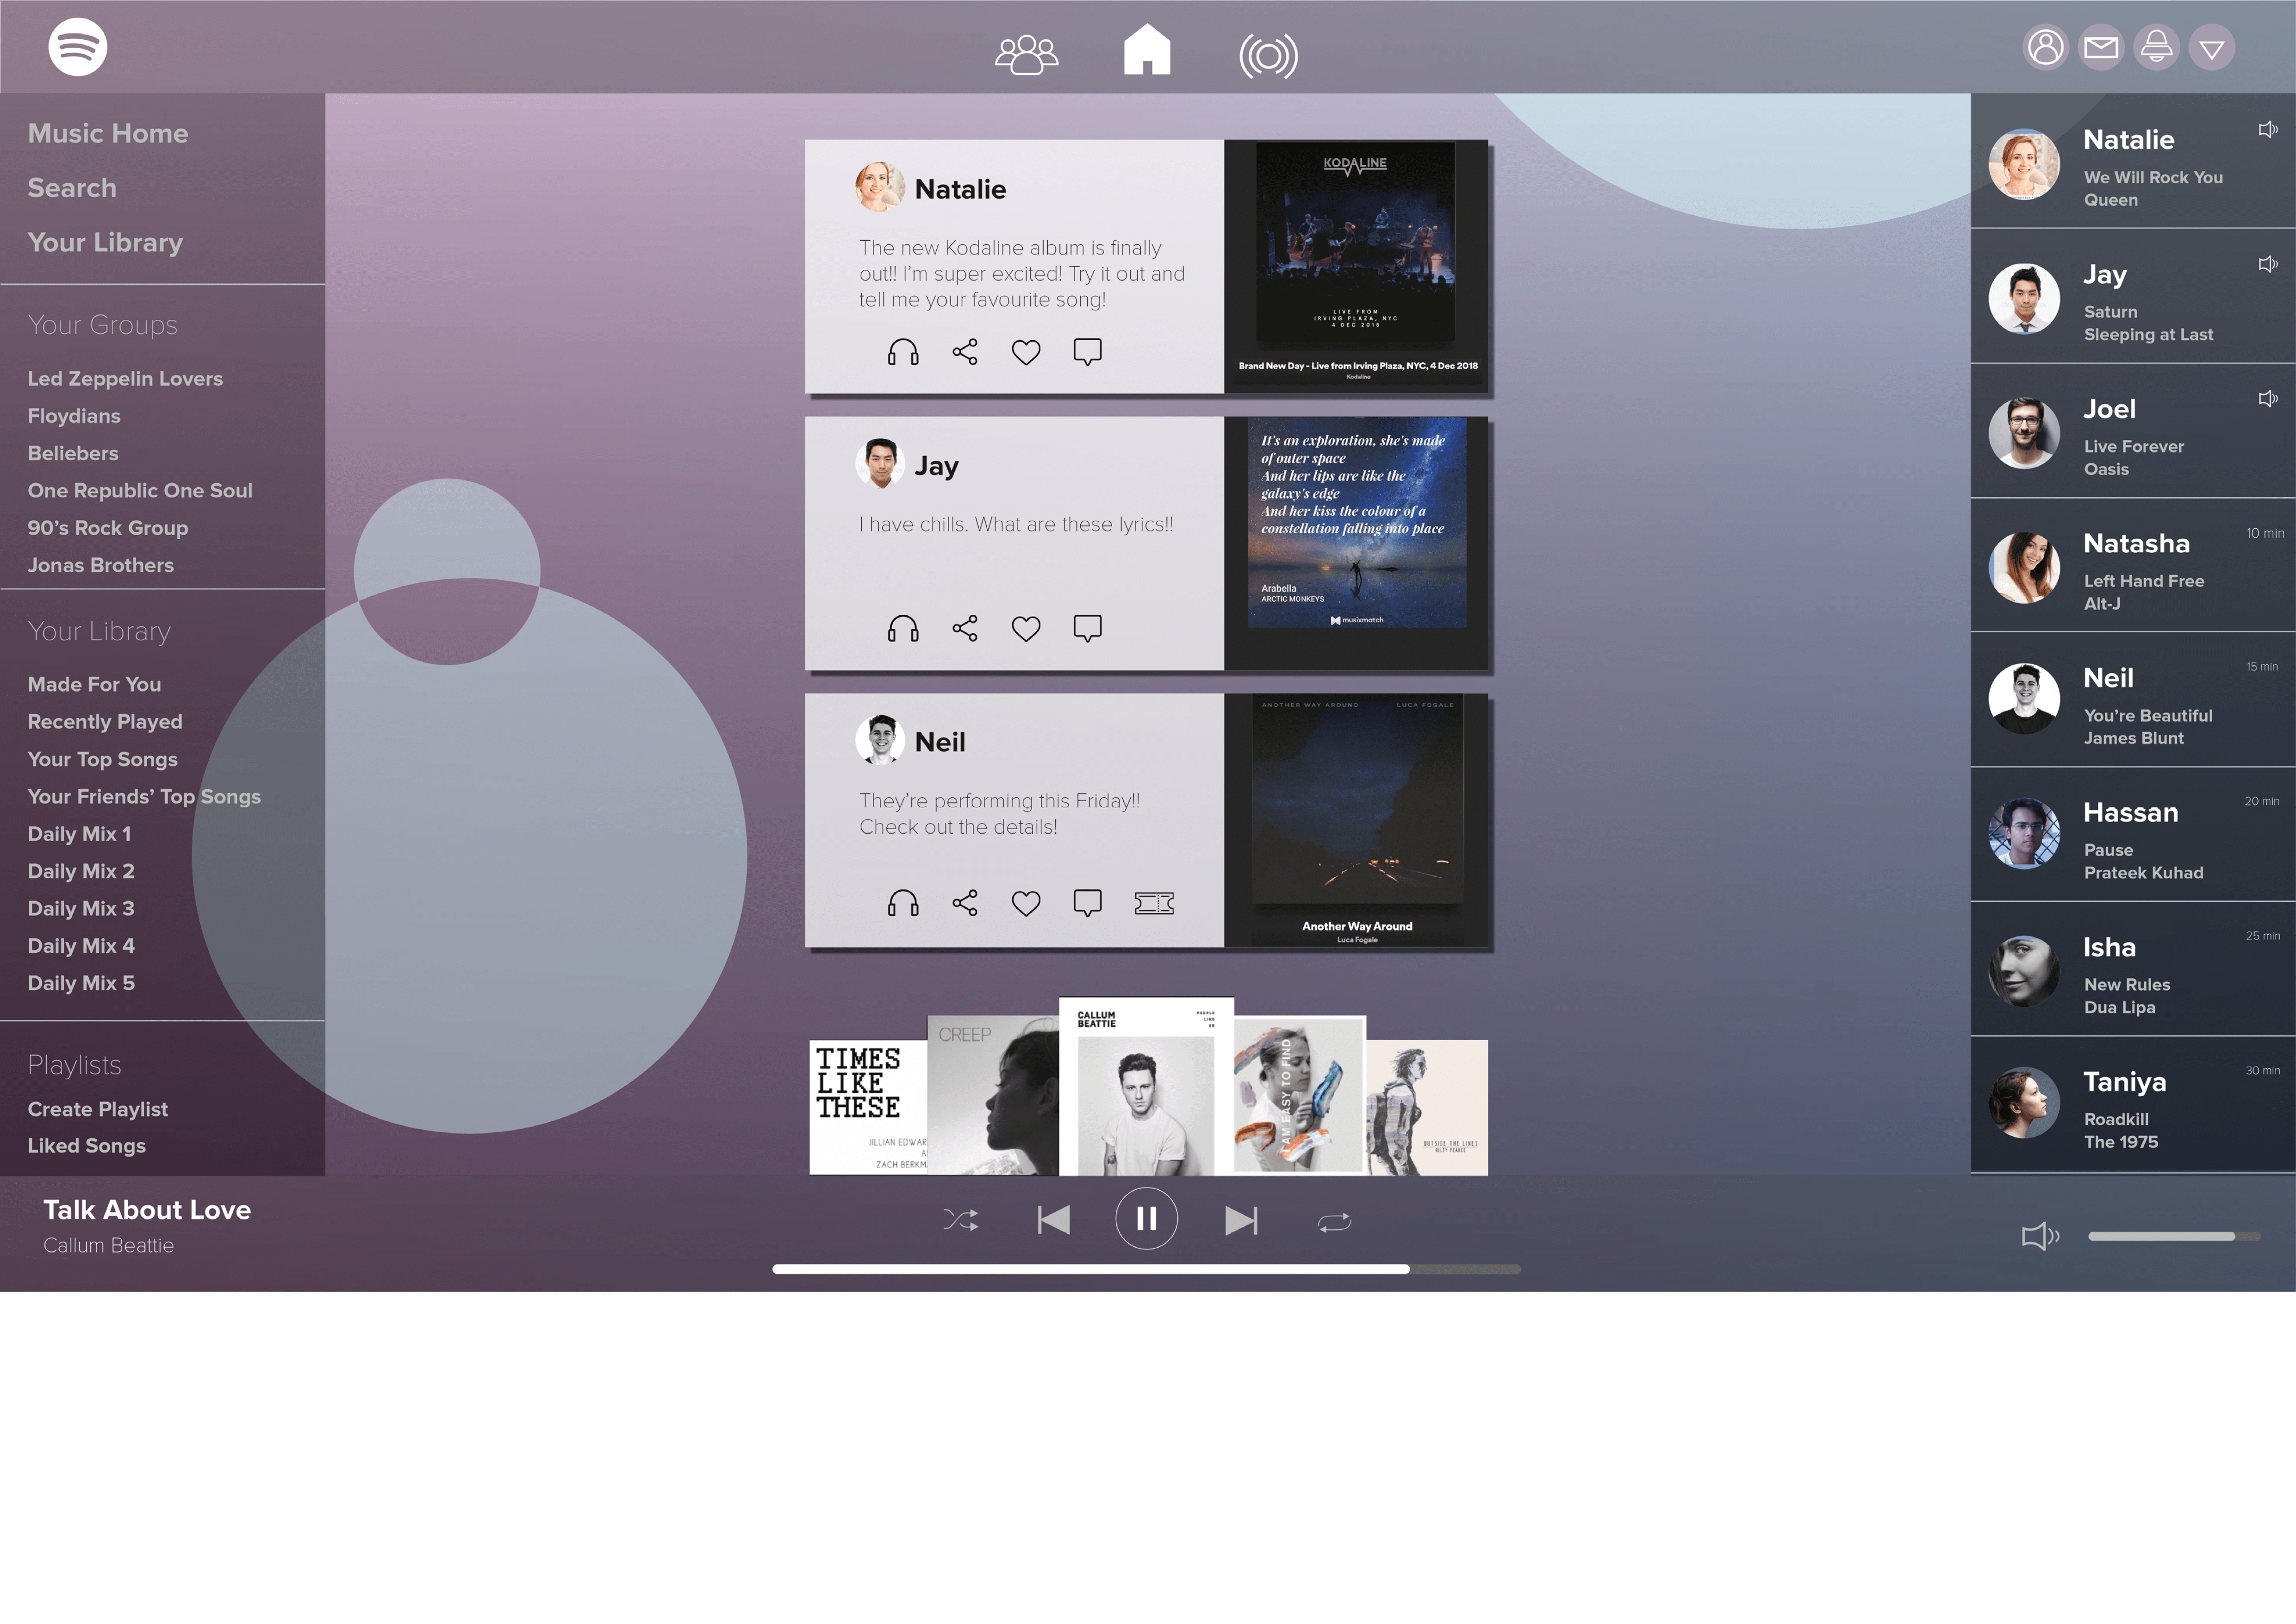
Task: Share Jay's lyrics post
Action: (965, 628)
